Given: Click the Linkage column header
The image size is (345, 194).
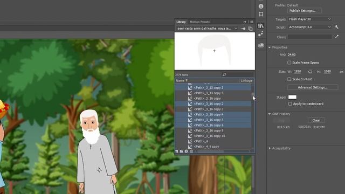Looking at the screenshot, I should [247, 81].
